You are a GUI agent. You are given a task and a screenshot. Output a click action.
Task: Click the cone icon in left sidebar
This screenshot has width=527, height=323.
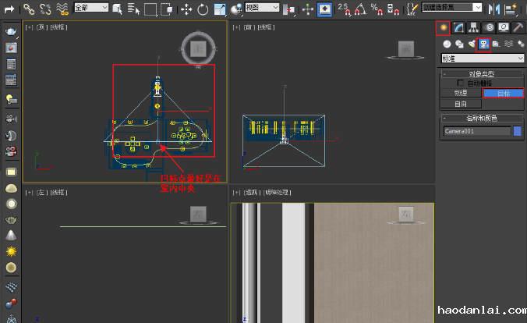11,235
